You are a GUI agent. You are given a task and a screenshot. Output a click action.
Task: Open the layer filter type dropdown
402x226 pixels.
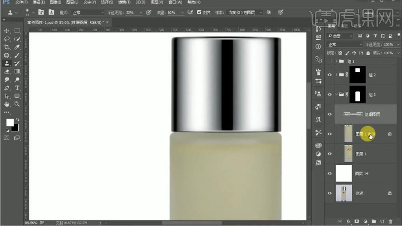[340, 36]
